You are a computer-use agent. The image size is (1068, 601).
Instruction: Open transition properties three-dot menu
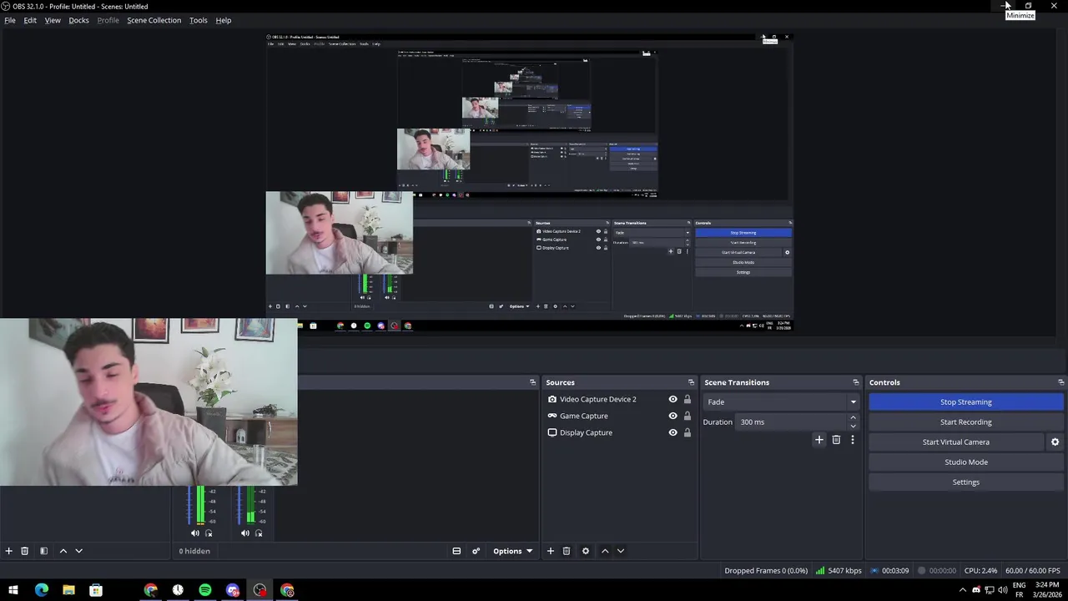(x=852, y=440)
